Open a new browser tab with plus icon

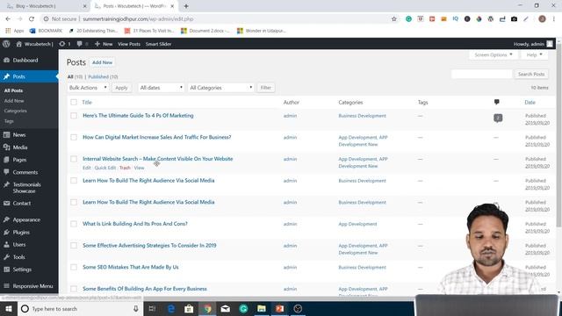[186, 6]
